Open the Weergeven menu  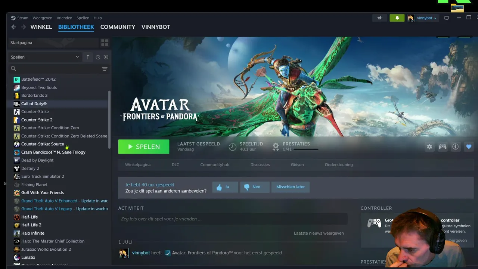click(42, 18)
